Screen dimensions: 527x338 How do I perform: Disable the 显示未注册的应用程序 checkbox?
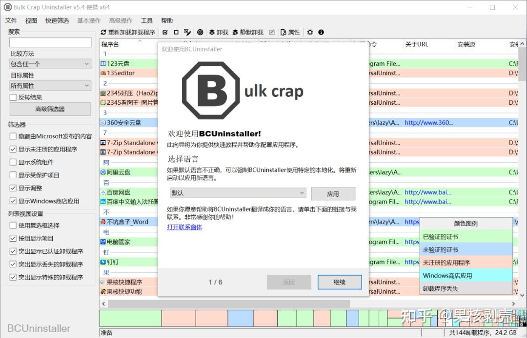13,149
